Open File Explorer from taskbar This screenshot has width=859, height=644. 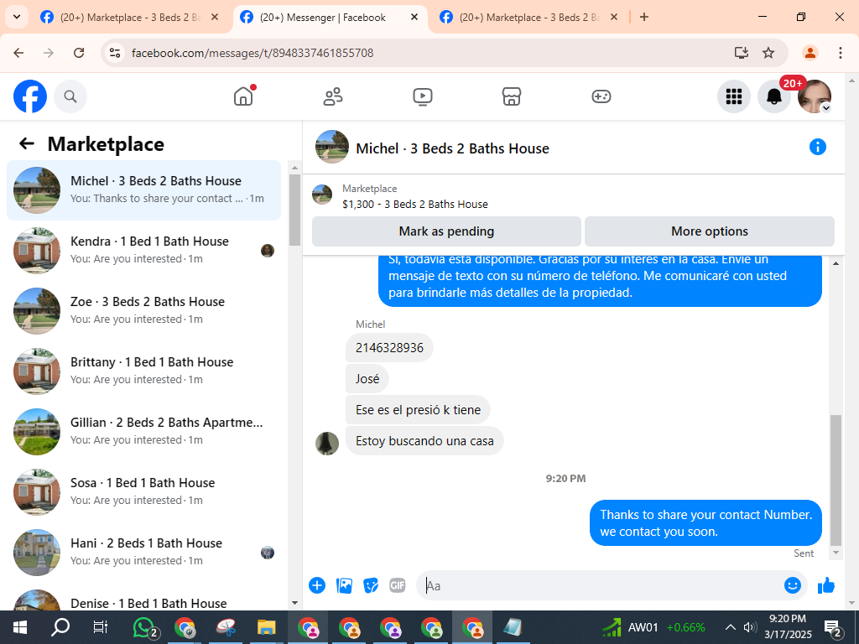pos(267,627)
